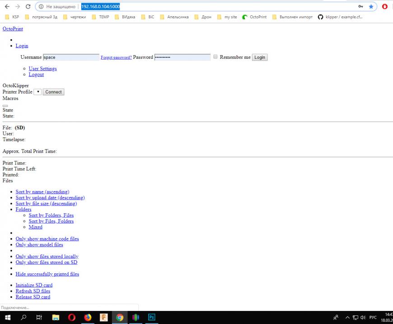The image size is (393, 324).
Task: Open site info icon next to 'Не защищено'
Action: (41, 6)
